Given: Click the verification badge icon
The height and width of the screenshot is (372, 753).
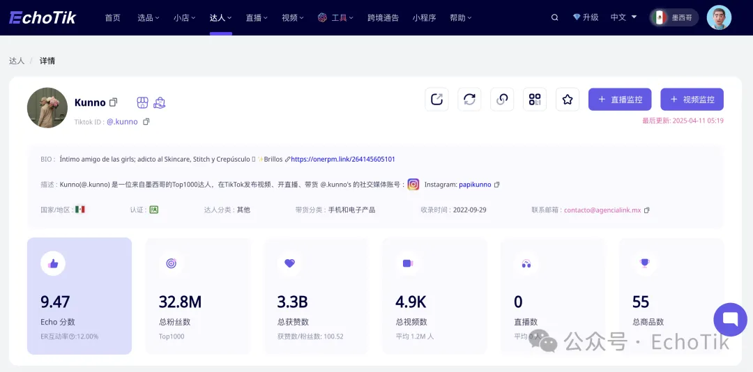Looking at the screenshot, I should tap(153, 210).
